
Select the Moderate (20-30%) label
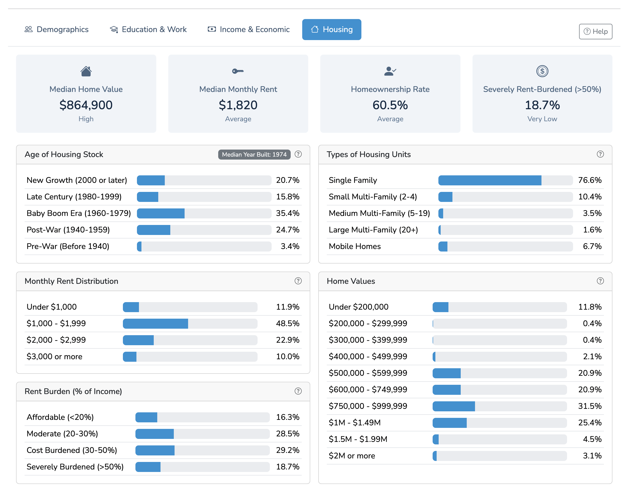(x=62, y=434)
